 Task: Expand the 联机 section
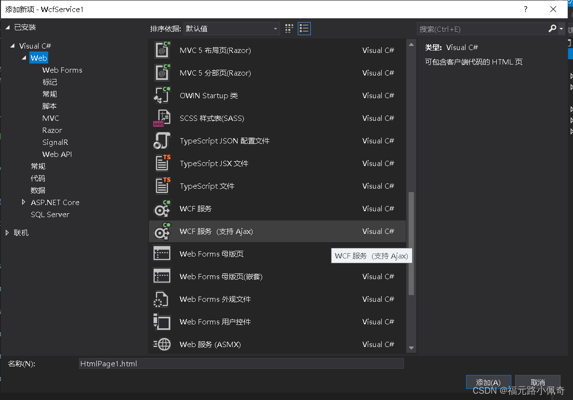coord(7,232)
